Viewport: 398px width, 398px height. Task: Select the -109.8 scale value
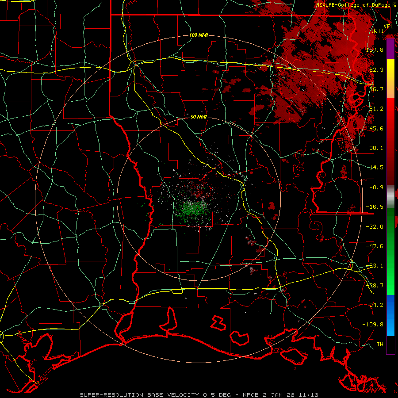pyautogui.click(x=373, y=325)
